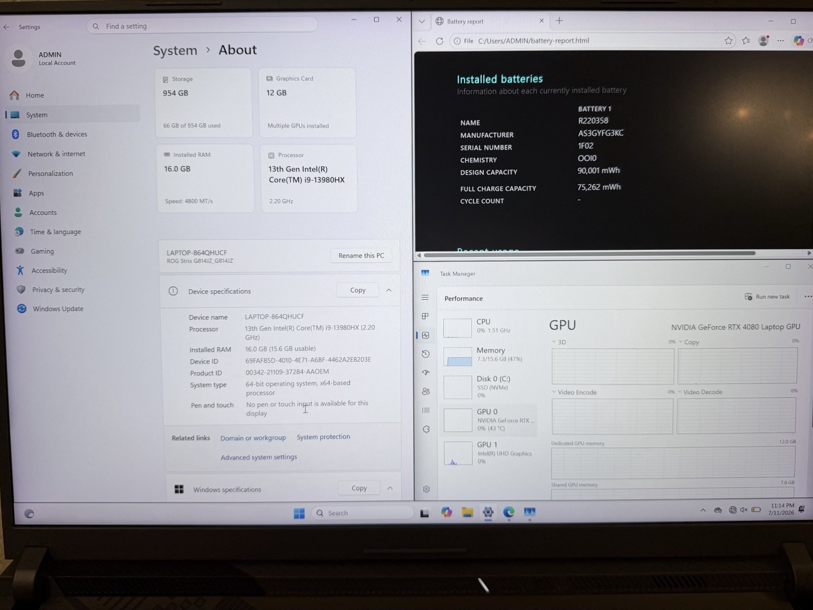Collapse the Windows specifications section
Viewport: 813px width, 610px height.
pos(390,488)
